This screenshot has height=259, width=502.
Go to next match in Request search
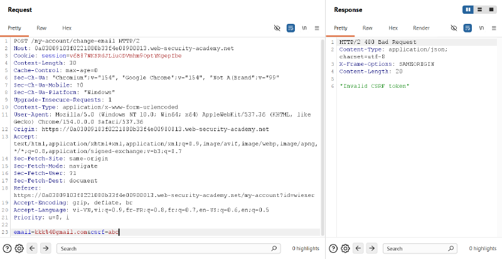[45, 248]
